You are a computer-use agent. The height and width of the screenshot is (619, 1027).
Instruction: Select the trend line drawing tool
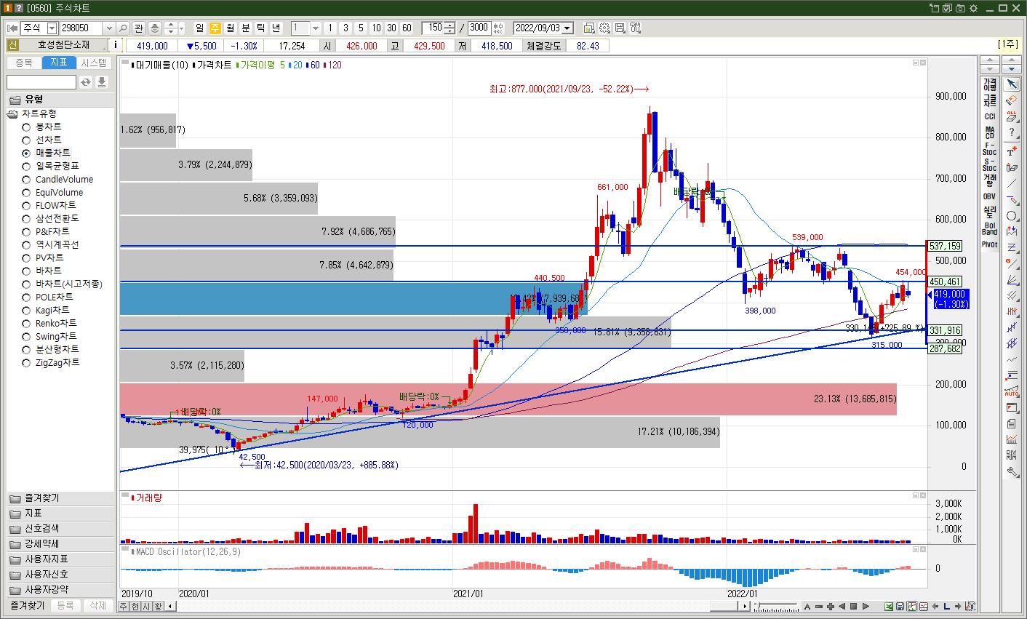coord(1012,183)
